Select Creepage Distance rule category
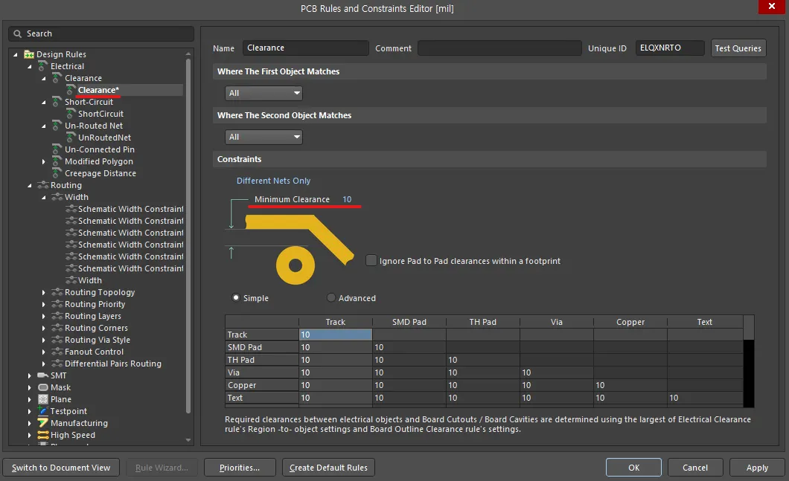Image resolution: width=789 pixels, height=481 pixels. [x=100, y=173]
